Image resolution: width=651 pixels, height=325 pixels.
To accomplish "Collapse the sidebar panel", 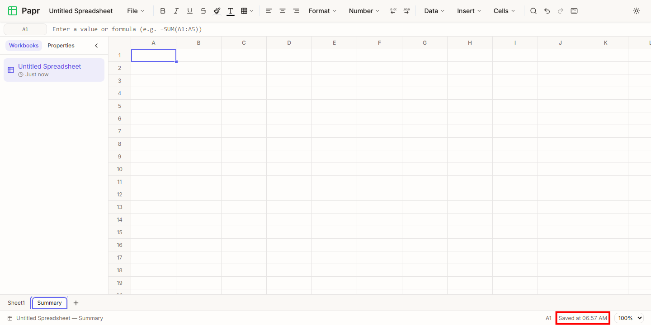I will pyautogui.click(x=96, y=46).
